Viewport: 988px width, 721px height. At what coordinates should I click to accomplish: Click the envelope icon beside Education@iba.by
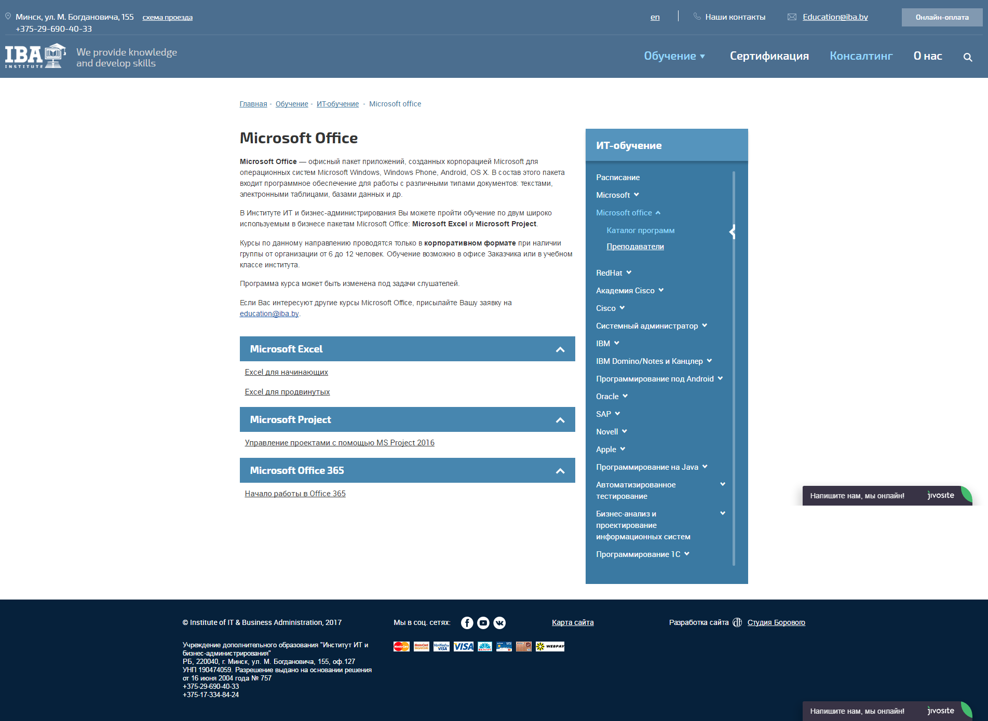(x=792, y=17)
